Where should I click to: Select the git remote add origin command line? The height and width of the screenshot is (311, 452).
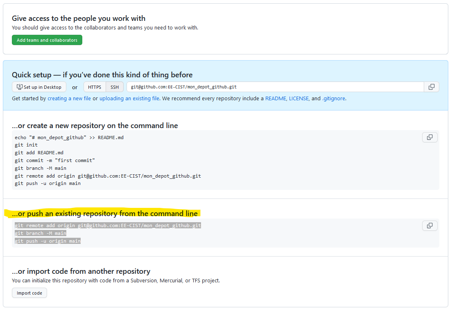pyautogui.click(x=108, y=225)
